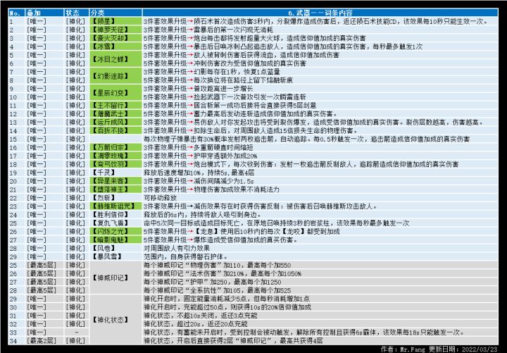Viewport: 507px width, 353px height.
Task: Select the 【王不留行】 category cell
Action: tap(115, 106)
